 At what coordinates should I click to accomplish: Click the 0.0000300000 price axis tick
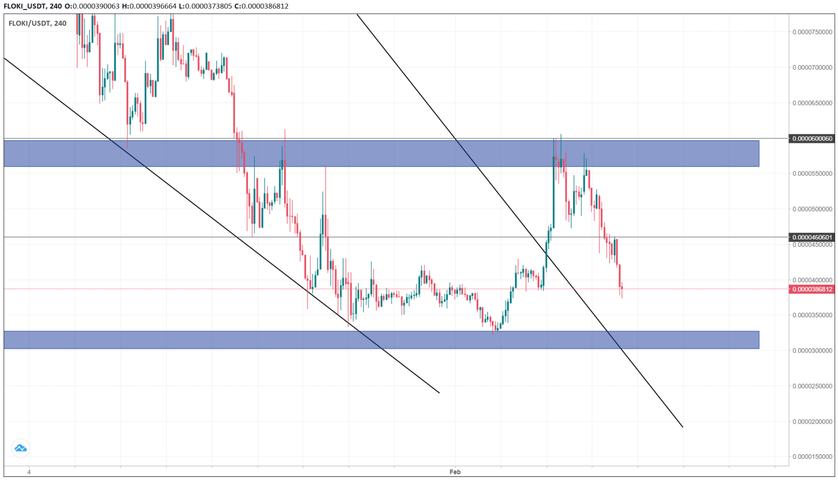tap(812, 350)
